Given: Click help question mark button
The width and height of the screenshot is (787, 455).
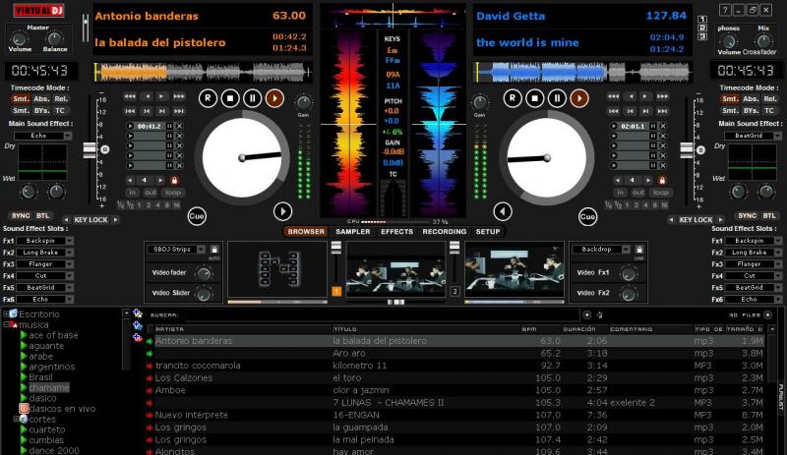Looking at the screenshot, I should coord(725,10).
